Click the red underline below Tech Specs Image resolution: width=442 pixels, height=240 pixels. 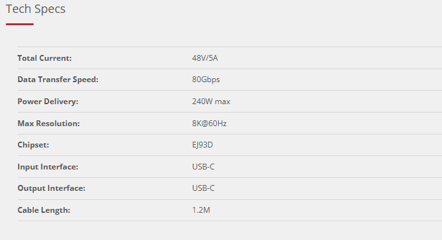(19, 24)
